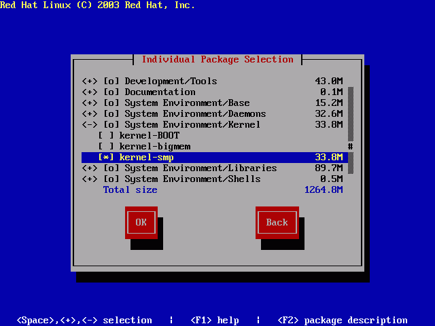The height and width of the screenshot is (326, 435).
Task: Click the System Environment/Shells label
Action: [x=192, y=179]
